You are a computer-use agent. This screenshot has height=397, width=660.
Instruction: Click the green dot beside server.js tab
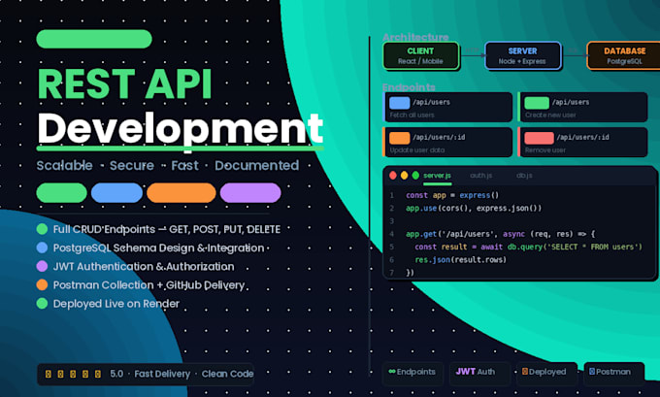pyautogui.click(x=415, y=176)
